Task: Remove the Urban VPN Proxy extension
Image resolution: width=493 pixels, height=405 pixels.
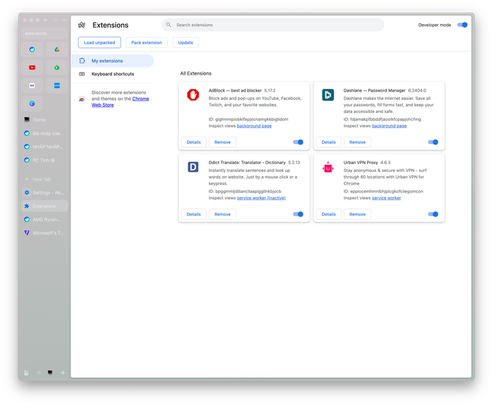Action: coord(358,214)
